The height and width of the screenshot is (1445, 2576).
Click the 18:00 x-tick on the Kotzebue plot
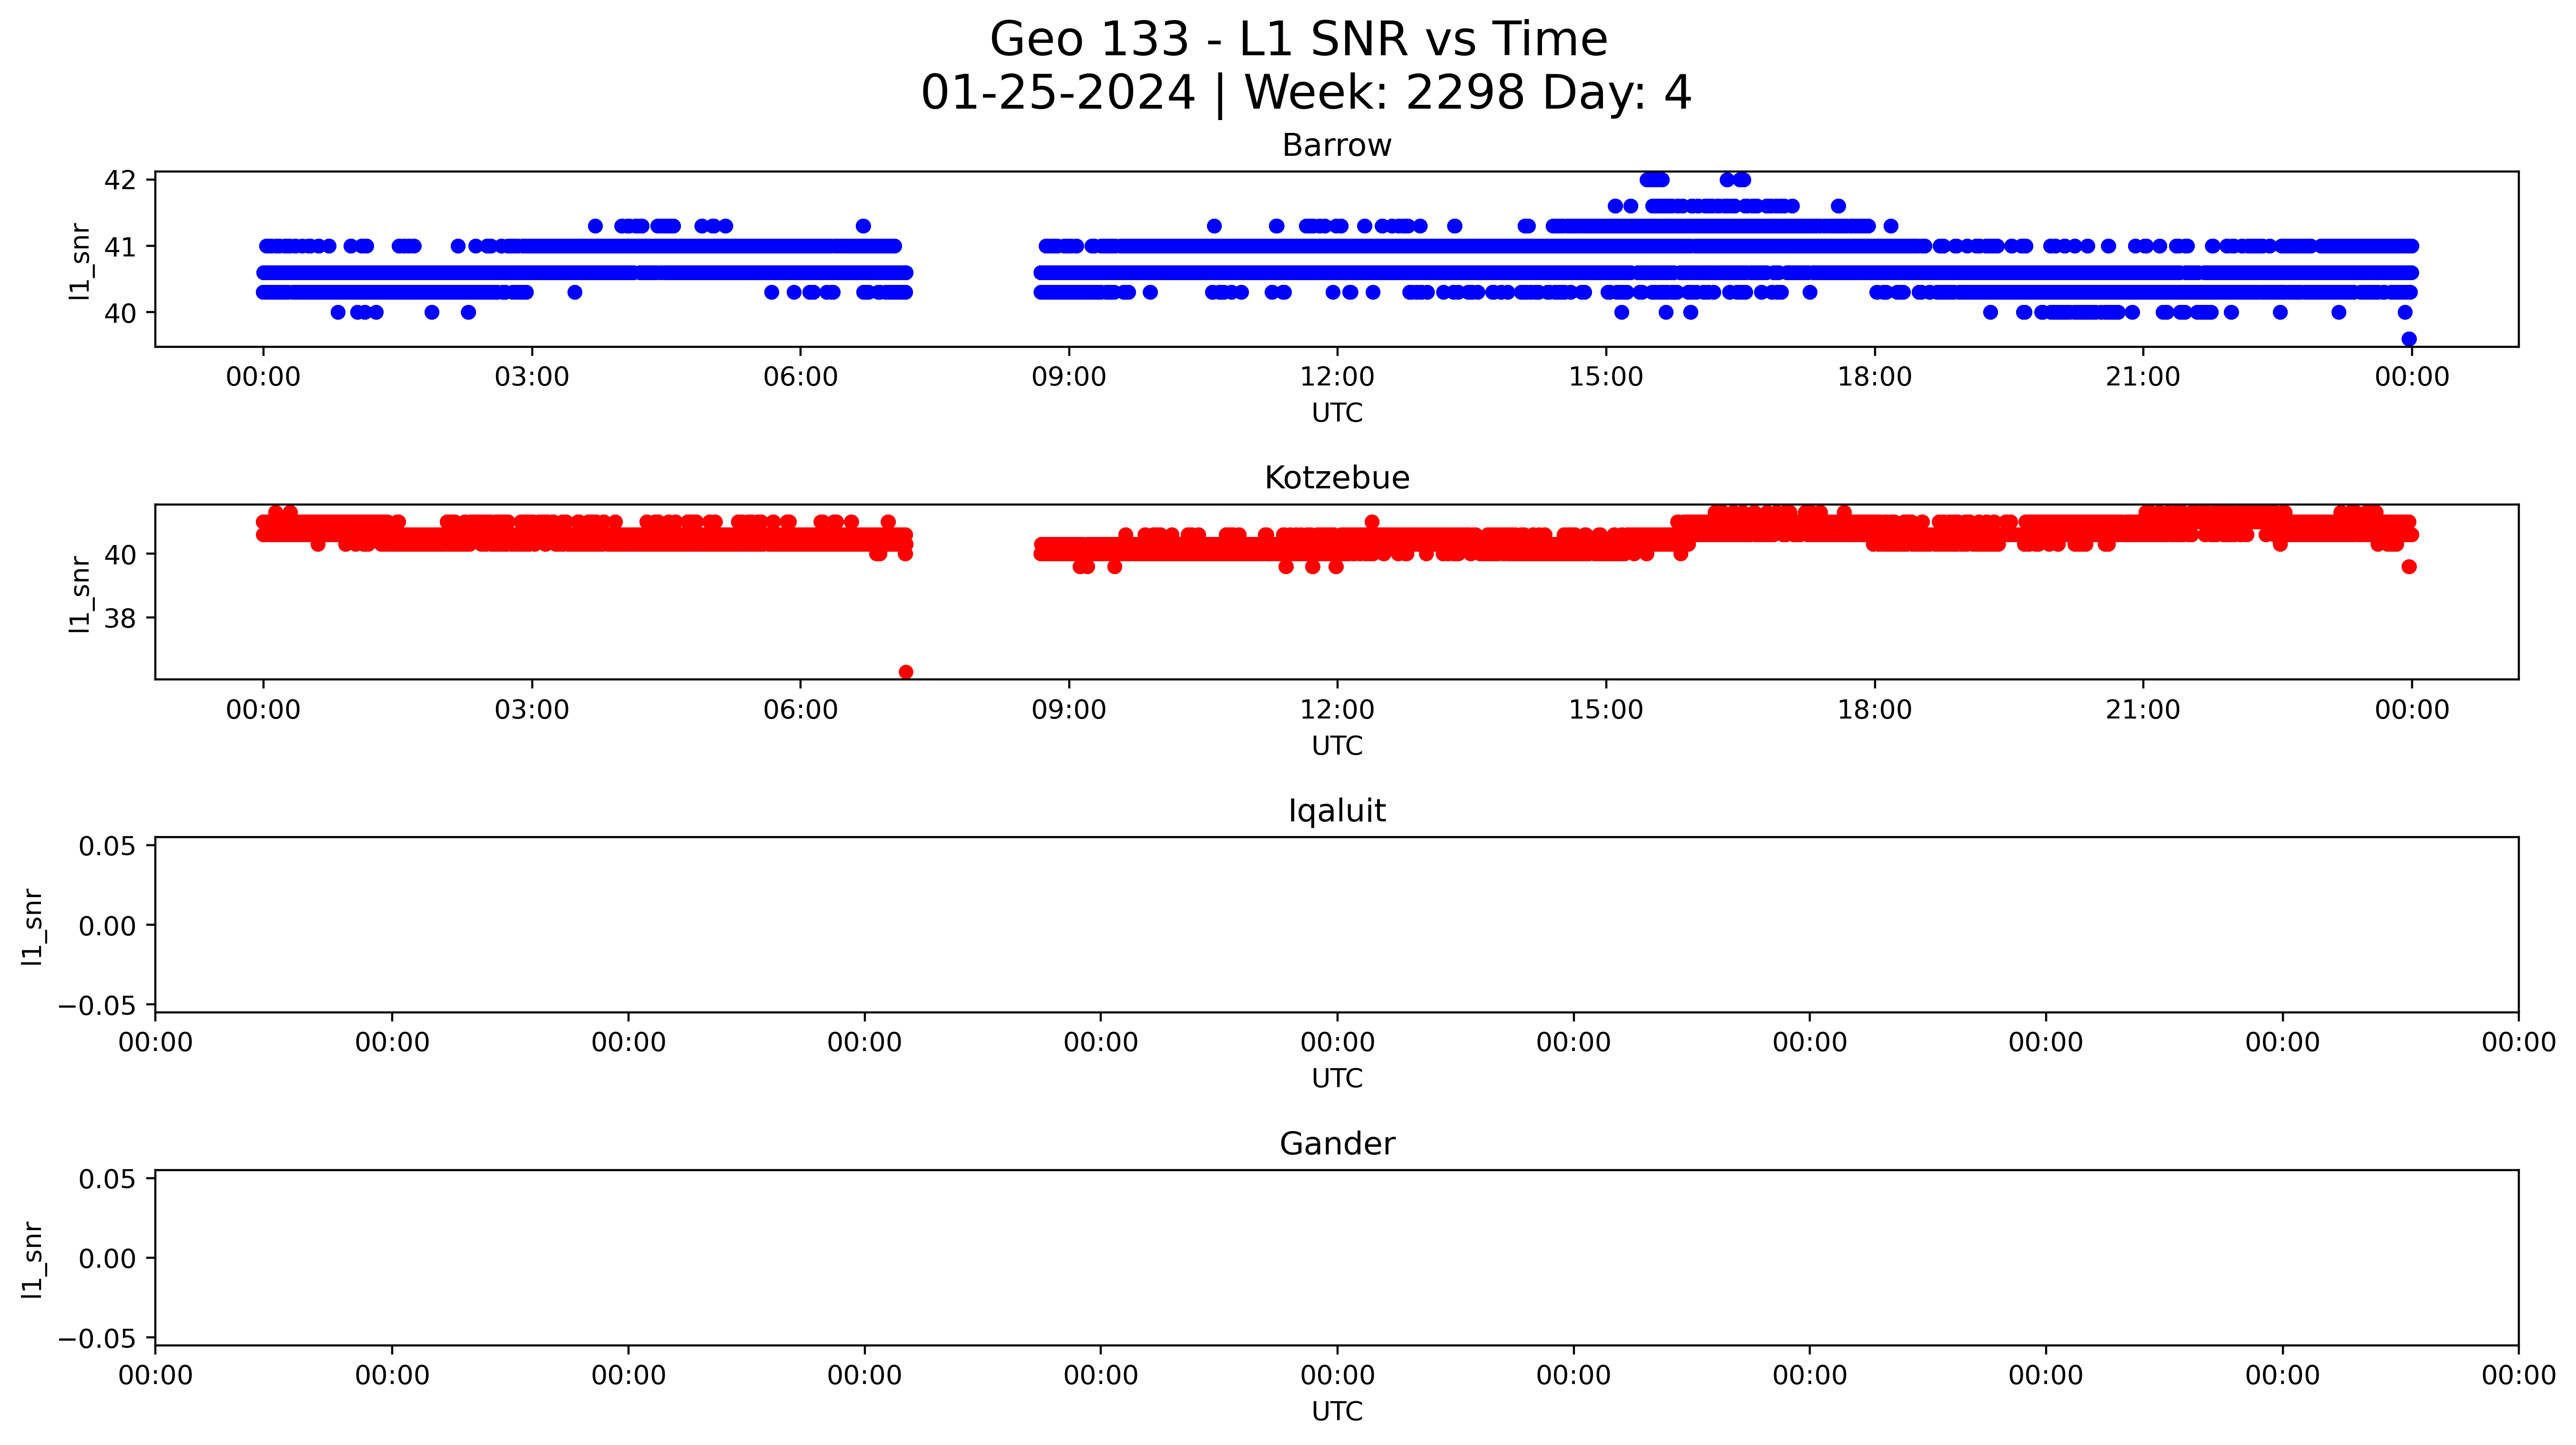click(1874, 711)
